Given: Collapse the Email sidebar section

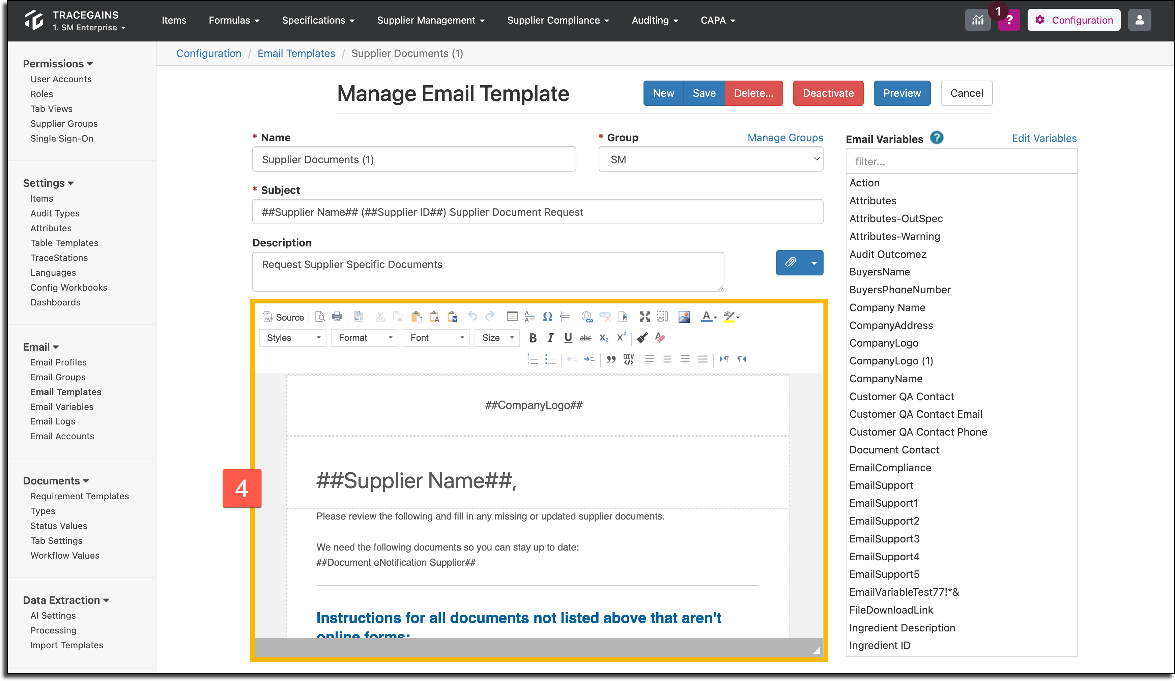Looking at the screenshot, I should (x=41, y=347).
